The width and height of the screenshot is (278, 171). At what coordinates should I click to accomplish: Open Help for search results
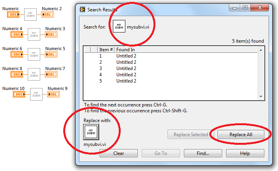click(x=245, y=153)
